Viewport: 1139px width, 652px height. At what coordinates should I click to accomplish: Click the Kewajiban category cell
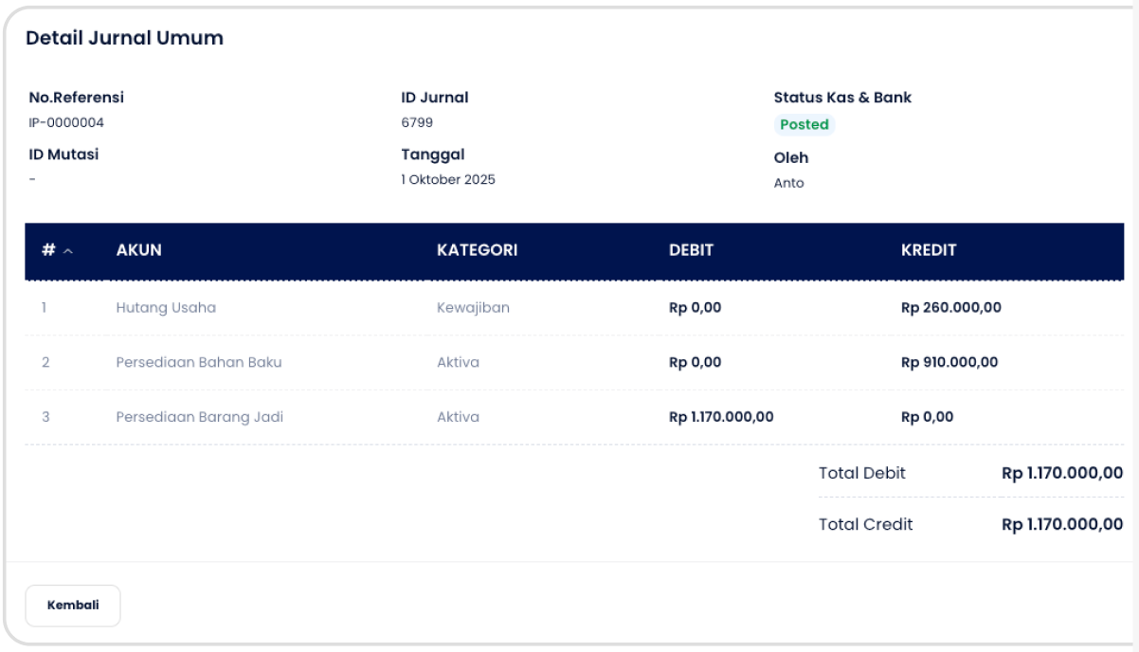473,308
